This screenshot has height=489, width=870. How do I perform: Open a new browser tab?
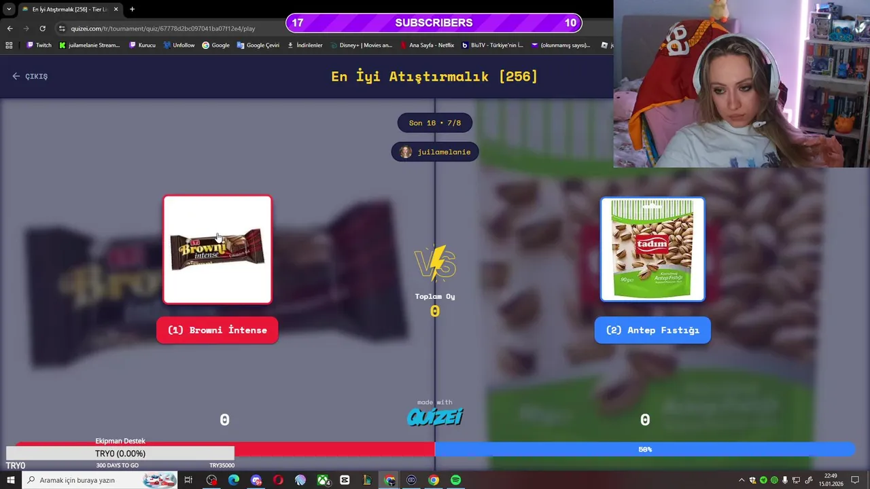pyautogui.click(x=132, y=10)
